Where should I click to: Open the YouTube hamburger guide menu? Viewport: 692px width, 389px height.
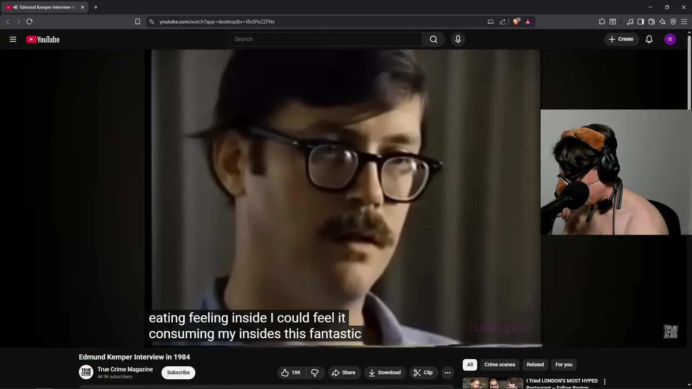13,39
